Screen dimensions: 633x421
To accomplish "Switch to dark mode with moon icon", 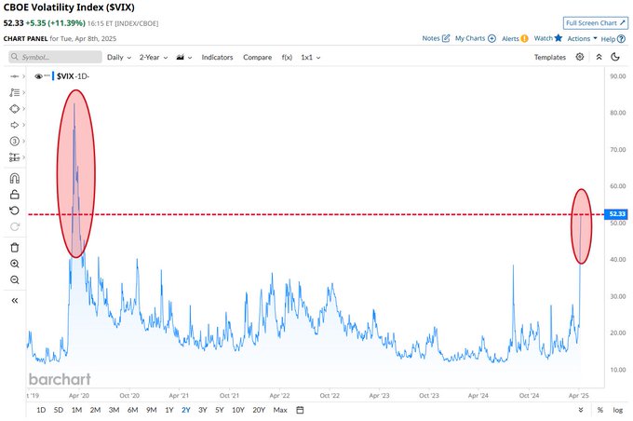I will click(x=614, y=57).
